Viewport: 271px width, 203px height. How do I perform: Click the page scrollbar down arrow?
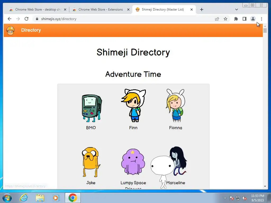(x=265, y=186)
